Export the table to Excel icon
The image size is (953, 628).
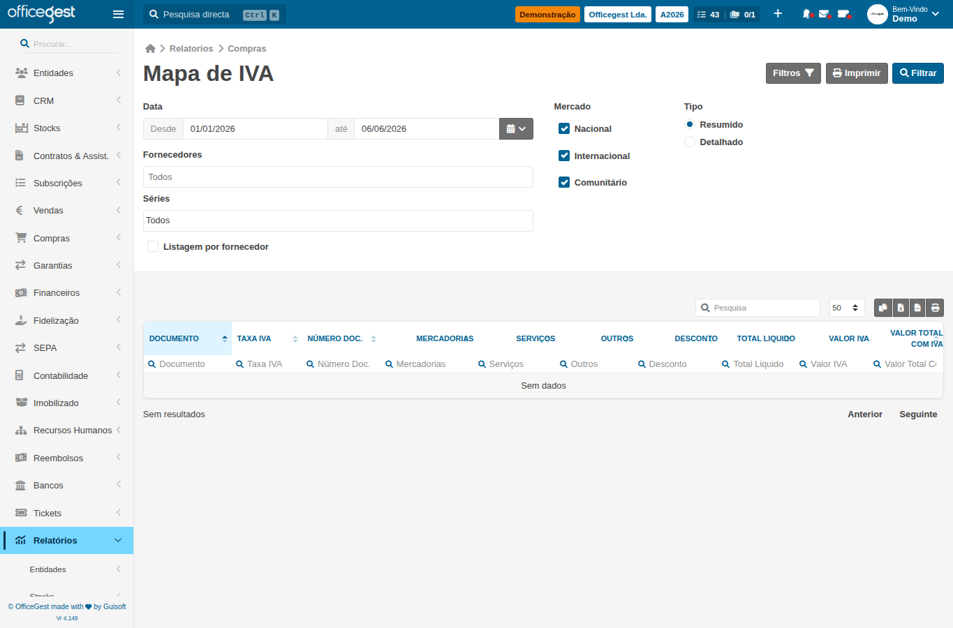pos(901,308)
